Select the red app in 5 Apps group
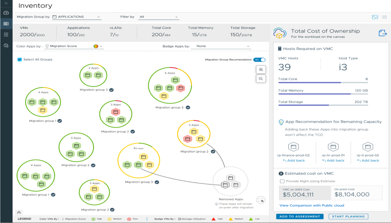Image resolution: width=391 pixels, height=223 pixels. click(181, 88)
